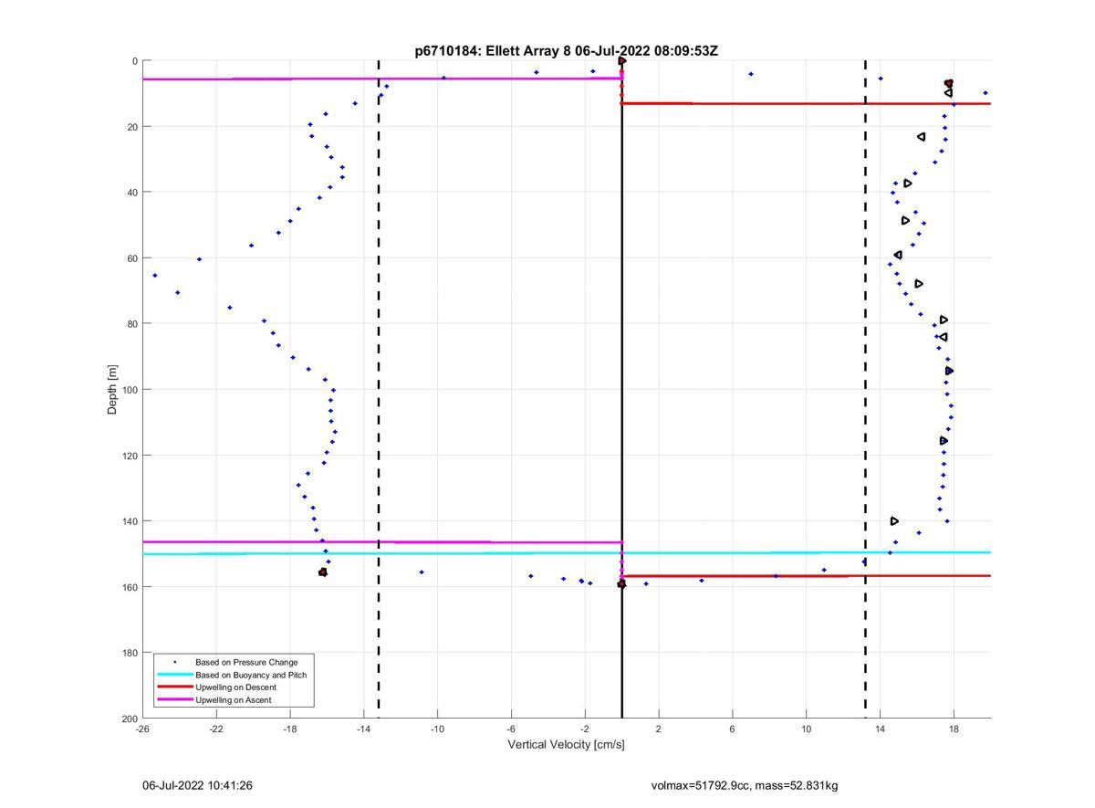Click the triangle marker at 140 m depth
The height and width of the screenshot is (808, 1095).
pos(894,521)
